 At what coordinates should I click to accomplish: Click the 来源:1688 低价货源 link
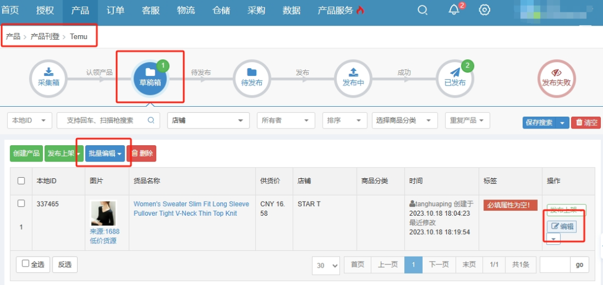pyautogui.click(x=104, y=236)
